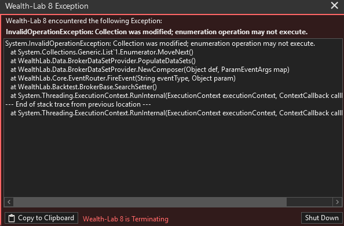
Task: Click the last ExecutionContext.RunInternal line
Action: click(x=176, y=113)
